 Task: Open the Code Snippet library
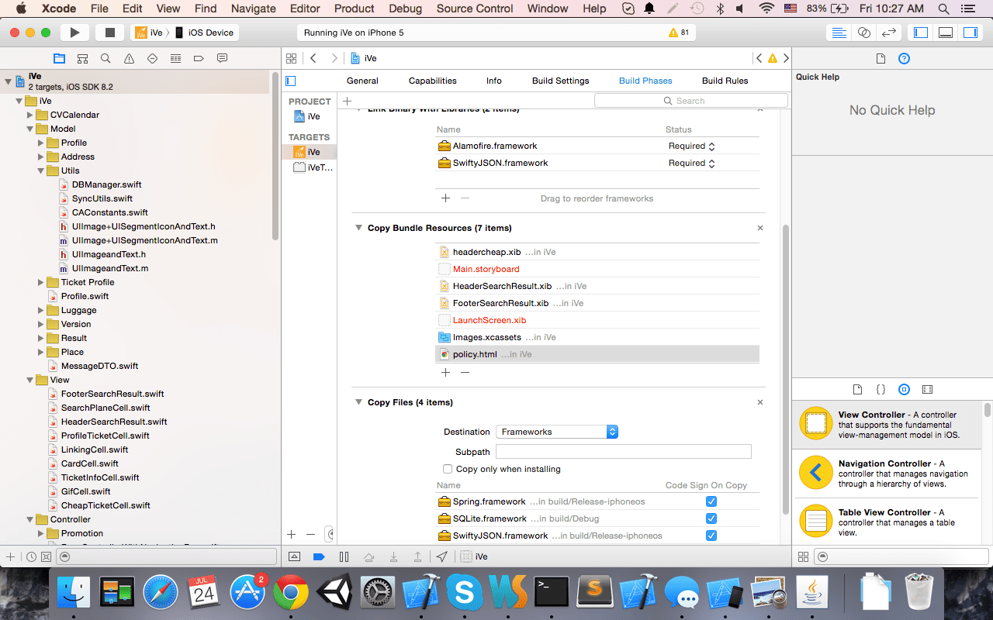click(881, 389)
